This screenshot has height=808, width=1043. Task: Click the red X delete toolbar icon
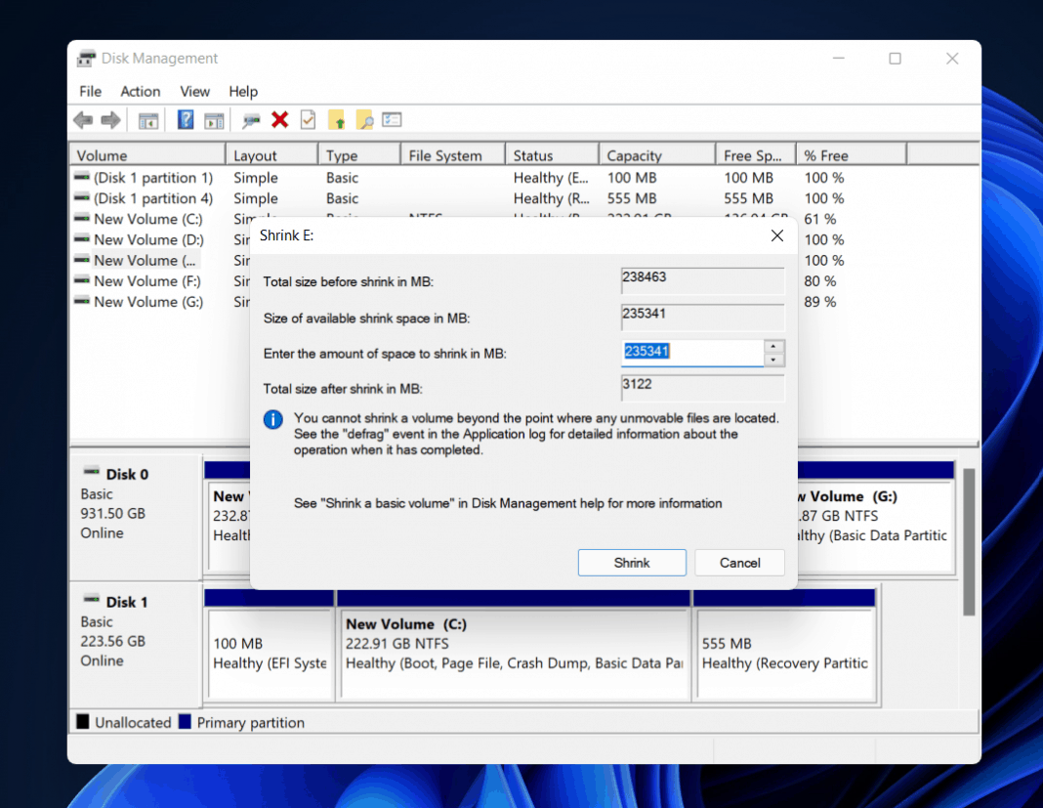(279, 119)
